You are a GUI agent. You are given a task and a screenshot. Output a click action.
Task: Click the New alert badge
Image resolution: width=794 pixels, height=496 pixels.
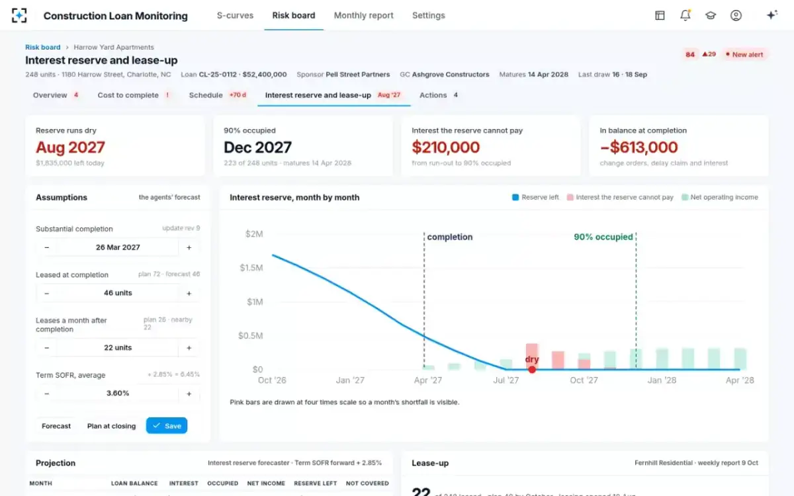coord(744,54)
